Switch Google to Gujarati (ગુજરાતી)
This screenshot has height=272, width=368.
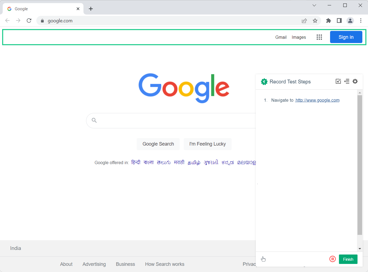[x=211, y=162]
